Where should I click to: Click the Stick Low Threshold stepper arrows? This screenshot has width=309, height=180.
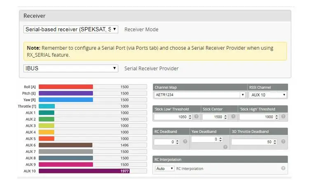190,117
